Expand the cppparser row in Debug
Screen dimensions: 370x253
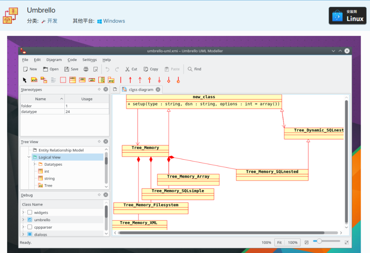point(23,227)
